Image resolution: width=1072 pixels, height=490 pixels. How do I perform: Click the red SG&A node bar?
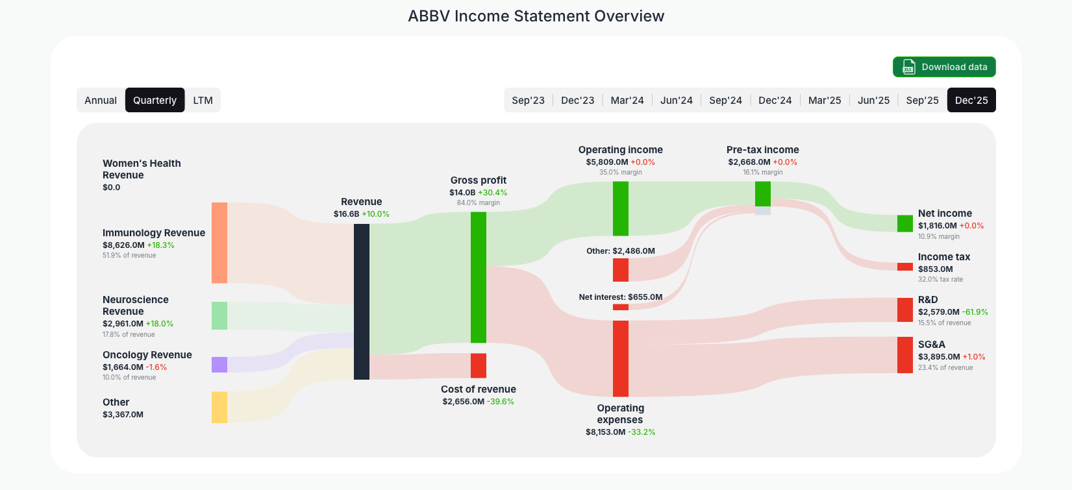(904, 355)
